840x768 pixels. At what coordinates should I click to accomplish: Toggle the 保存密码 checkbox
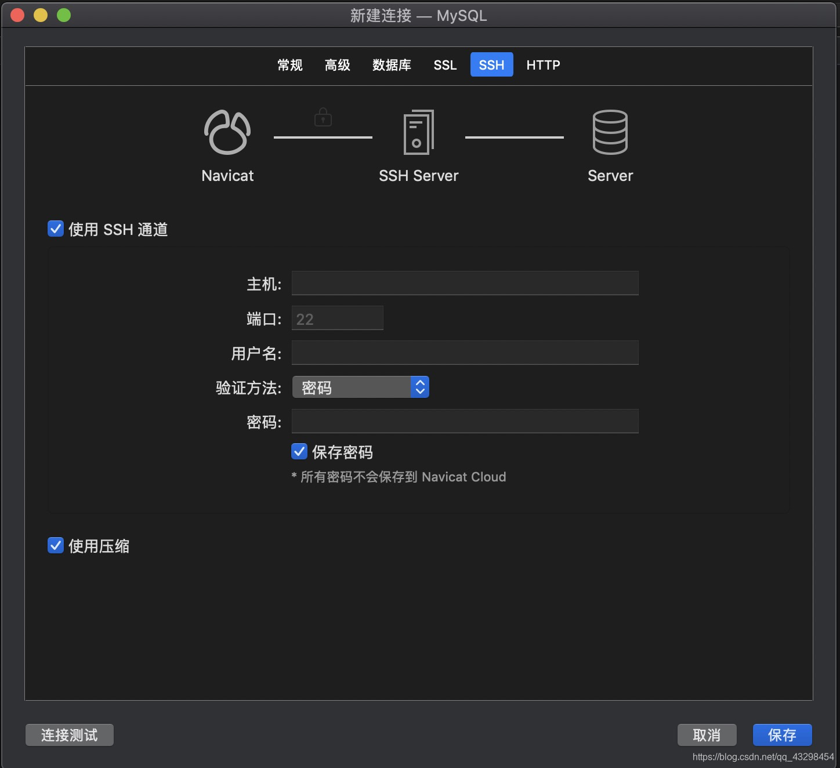coord(299,451)
